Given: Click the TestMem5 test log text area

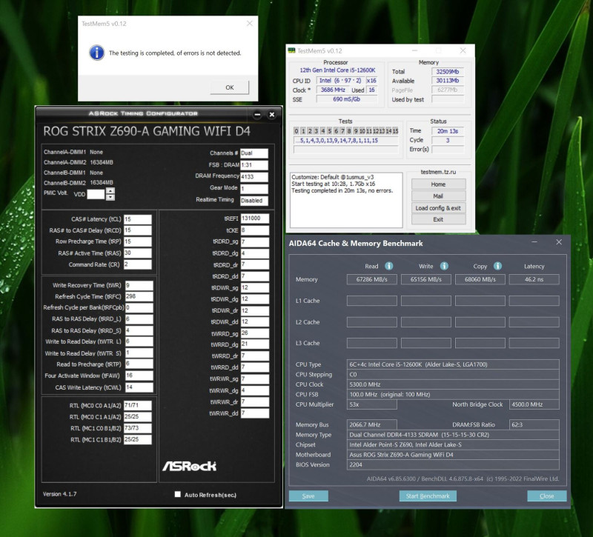Looking at the screenshot, I should coord(346,200).
